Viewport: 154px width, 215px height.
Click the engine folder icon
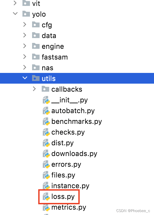pos(36,46)
